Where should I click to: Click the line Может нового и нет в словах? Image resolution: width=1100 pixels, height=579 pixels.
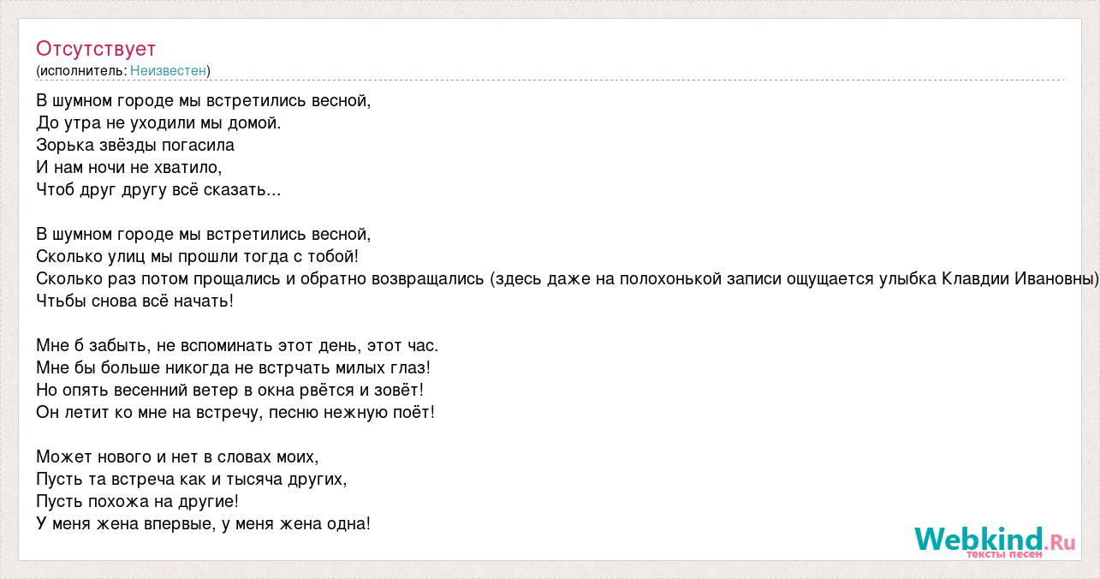pos(177,457)
